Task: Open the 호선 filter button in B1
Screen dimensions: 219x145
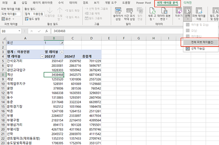Action: coord(62,43)
